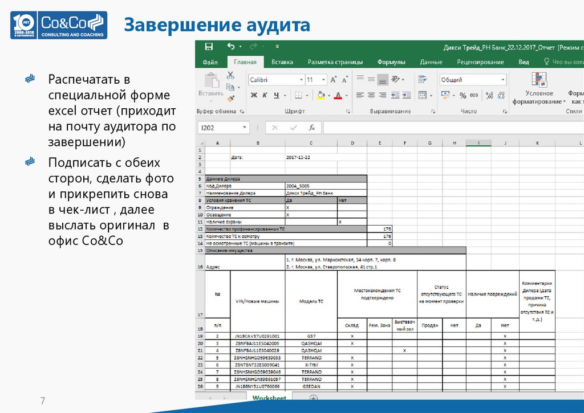
Task: Toggle underline formatting with the Ч icon
Action: 275,95
